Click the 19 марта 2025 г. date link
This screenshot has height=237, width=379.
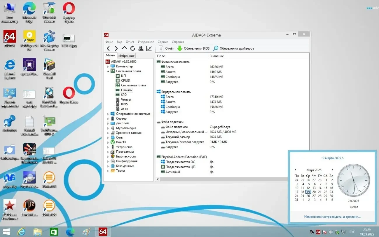[332, 158]
